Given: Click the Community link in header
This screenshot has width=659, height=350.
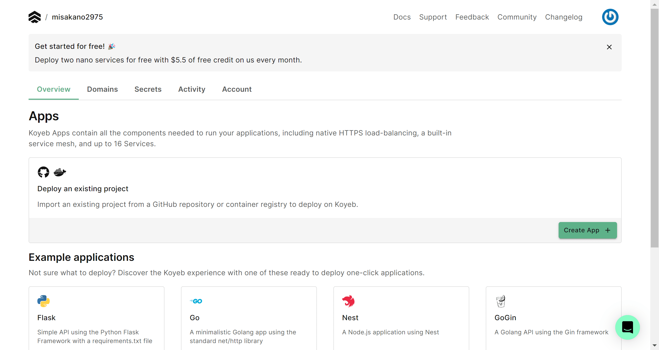Looking at the screenshot, I should click(517, 17).
